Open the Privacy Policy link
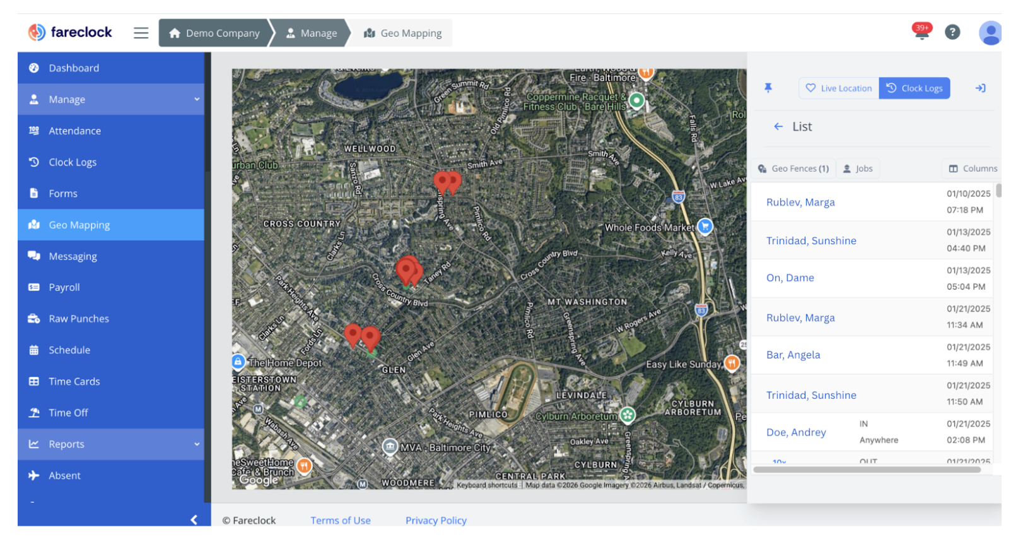 (x=436, y=520)
